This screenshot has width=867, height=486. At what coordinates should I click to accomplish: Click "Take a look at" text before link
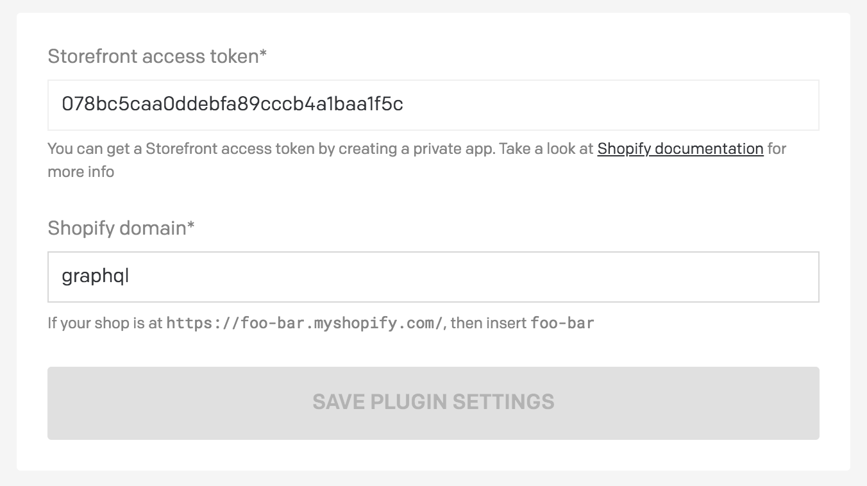546,149
